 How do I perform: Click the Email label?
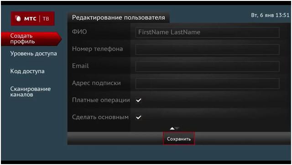point(80,66)
